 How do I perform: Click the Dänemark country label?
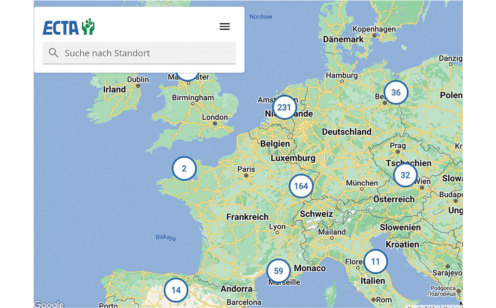point(343,39)
